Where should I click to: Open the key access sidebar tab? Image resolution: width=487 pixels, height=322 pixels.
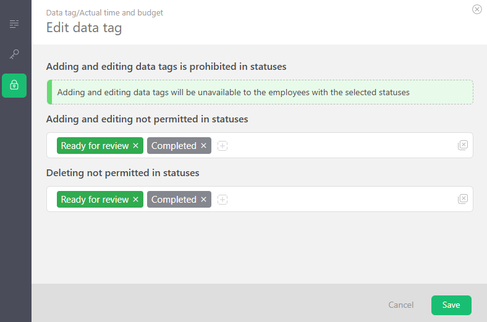coord(14,54)
